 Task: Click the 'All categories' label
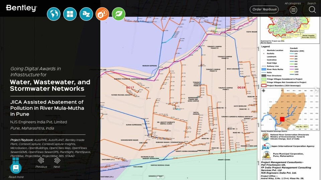(293, 3)
